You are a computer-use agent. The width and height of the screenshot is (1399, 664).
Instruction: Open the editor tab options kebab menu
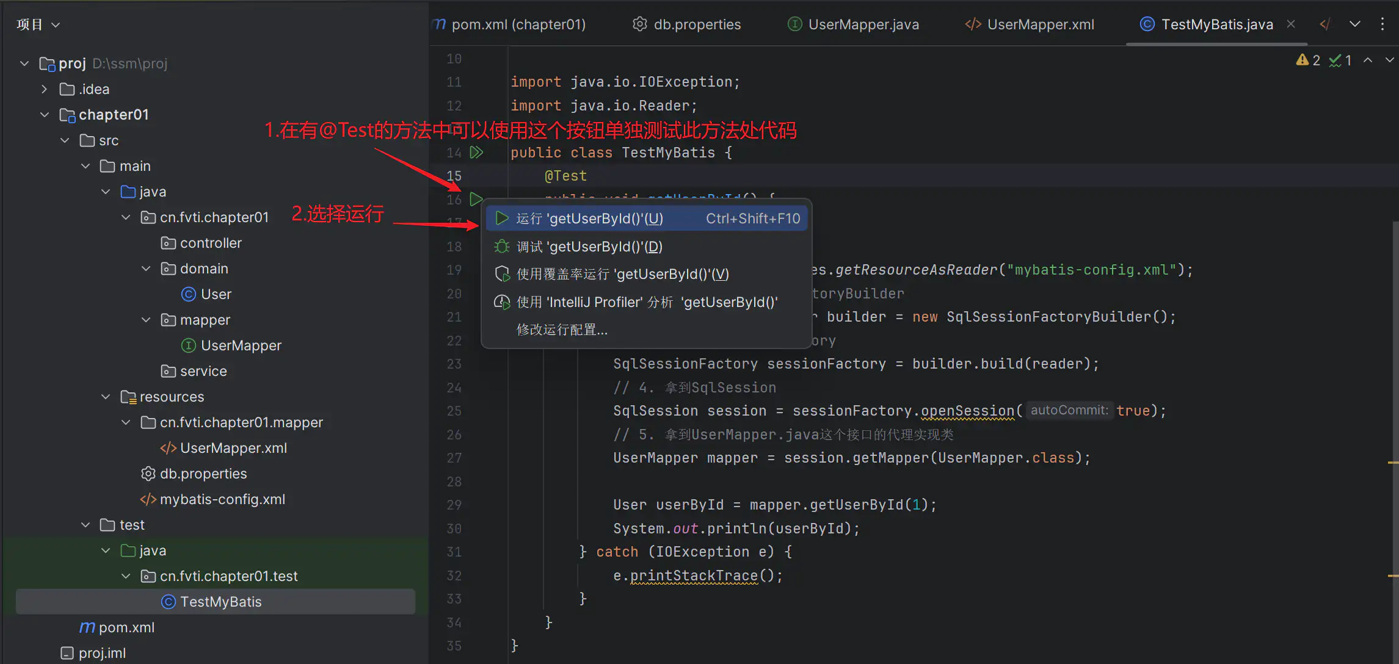pyautogui.click(x=1383, y=24)
